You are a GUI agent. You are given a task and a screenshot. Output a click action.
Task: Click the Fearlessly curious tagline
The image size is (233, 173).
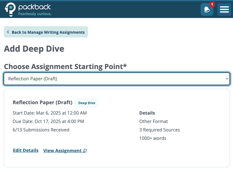tap(35, 14)
